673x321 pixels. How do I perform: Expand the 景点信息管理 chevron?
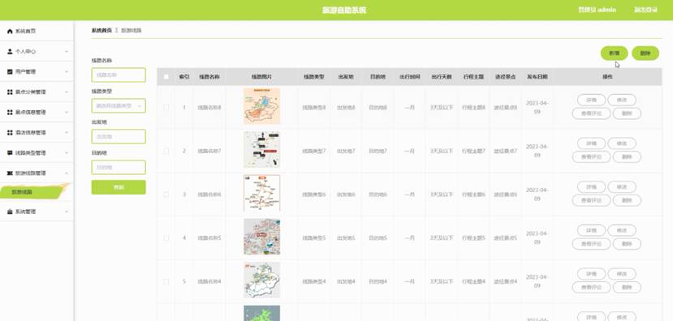click(67, 113)
